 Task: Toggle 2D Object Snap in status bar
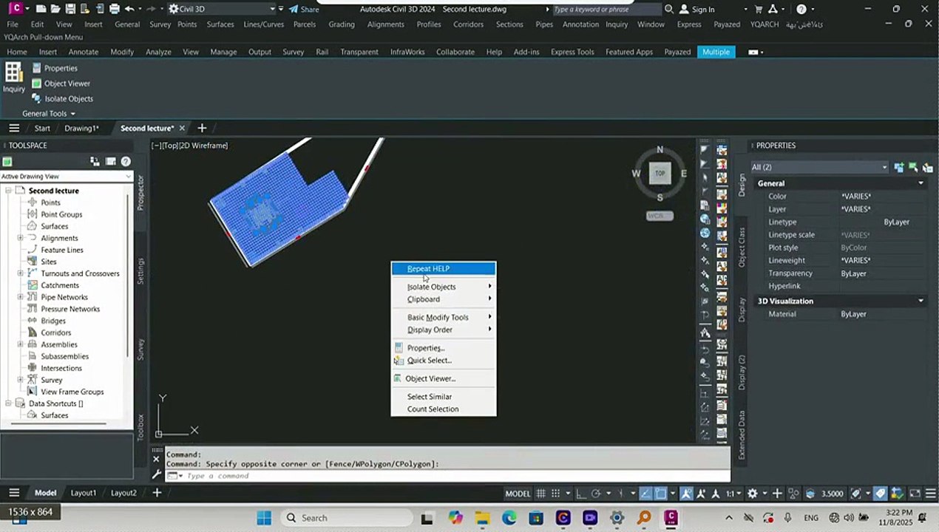click(x=661, y=494)
